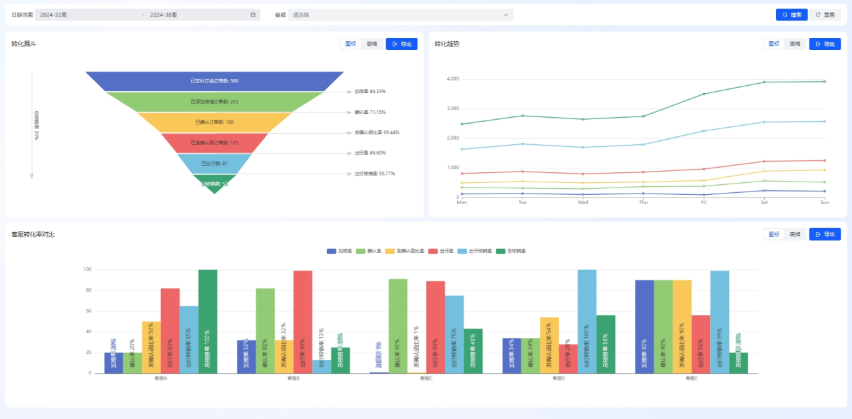Click the 已确认订单数 yellow funnel segment

(x=214, y=122)
